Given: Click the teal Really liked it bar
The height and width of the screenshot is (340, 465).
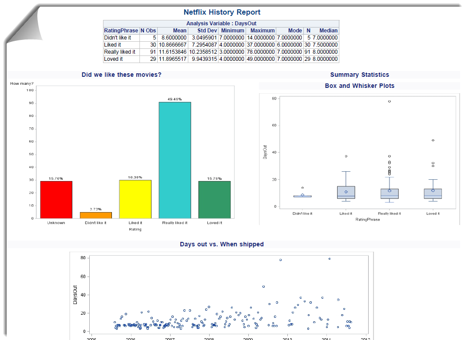Looking at the screenshot, I should tap(175, 160).
